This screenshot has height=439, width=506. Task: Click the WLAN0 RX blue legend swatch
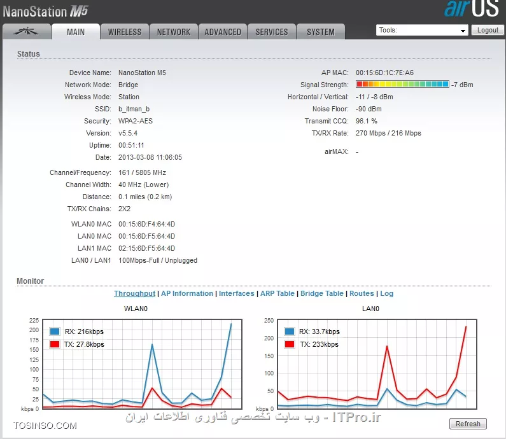coord(55,331)
